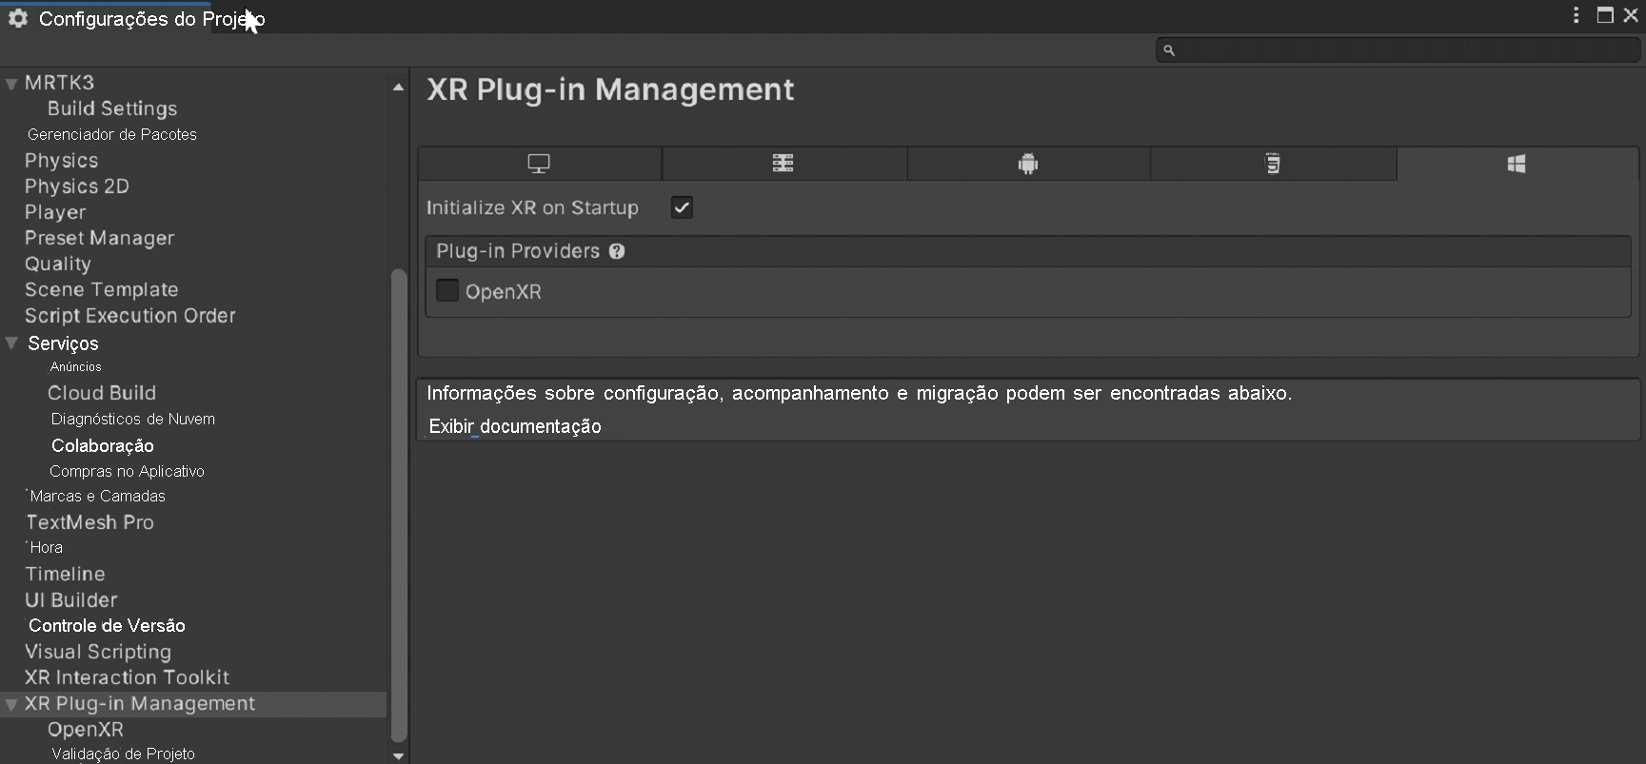Open Hora settings
The image size is (1646, 764).
46,547
